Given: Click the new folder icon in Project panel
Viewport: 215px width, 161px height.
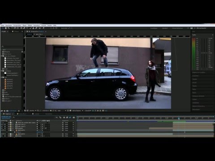Looking at the screenshot, I should [4, 111].
